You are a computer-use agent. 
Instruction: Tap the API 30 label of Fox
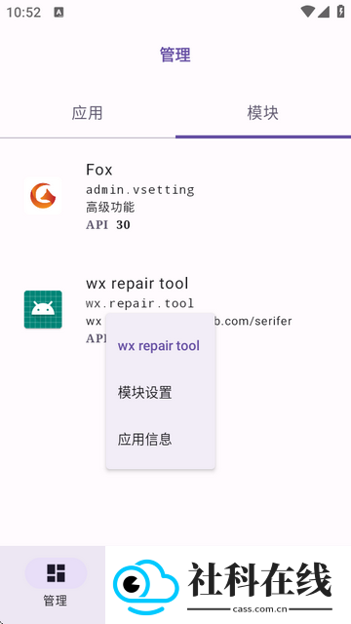(108, 225)
